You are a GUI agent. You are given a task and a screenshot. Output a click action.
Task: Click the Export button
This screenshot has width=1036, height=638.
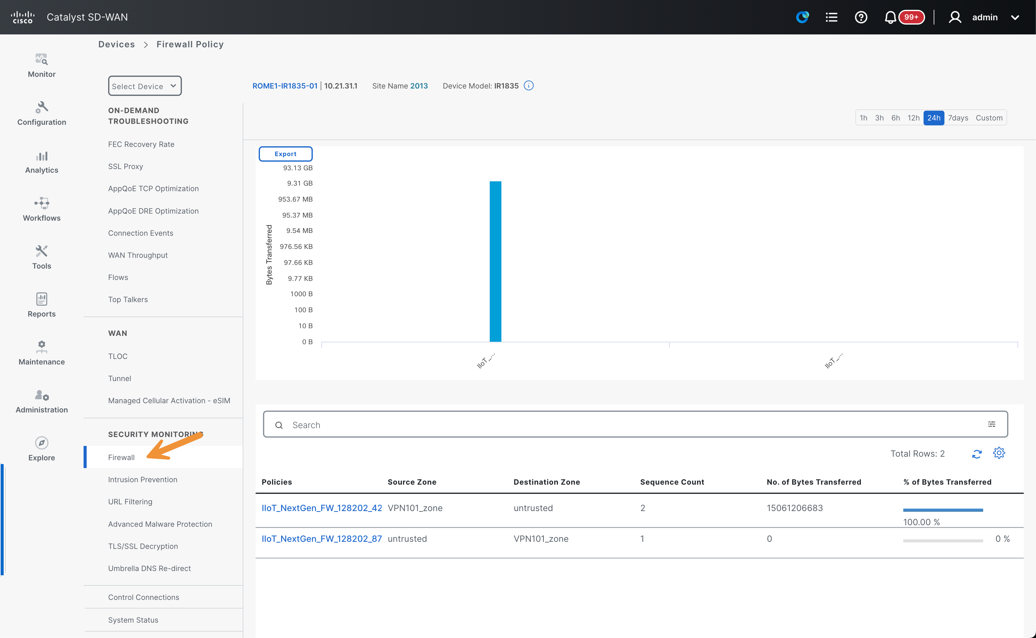pyautogui.click(x=285, y=154)
